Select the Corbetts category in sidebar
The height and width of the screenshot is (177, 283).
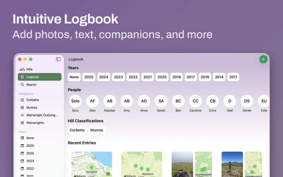[33, 100]
